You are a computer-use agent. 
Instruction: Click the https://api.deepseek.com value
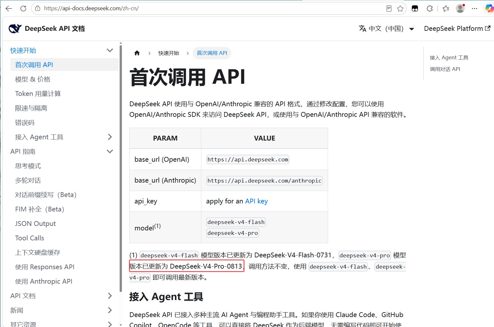point(248,159)
